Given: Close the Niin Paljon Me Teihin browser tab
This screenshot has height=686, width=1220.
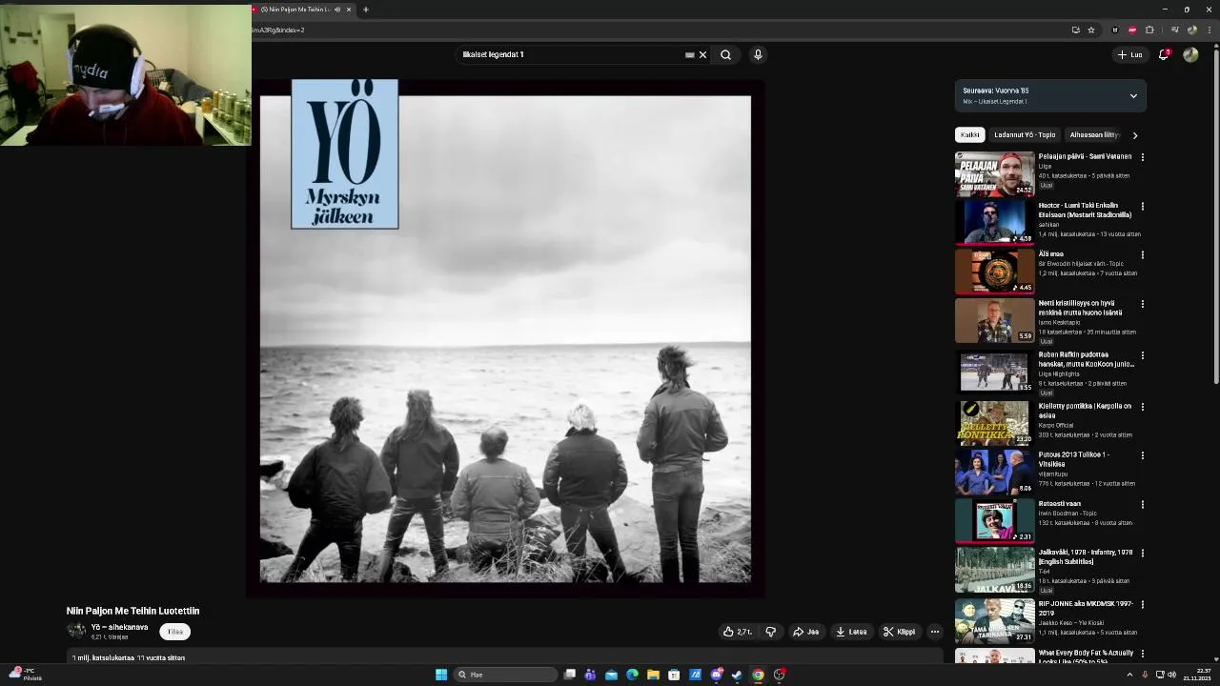Looking at the screenshot, I should [x=349, y=10].
